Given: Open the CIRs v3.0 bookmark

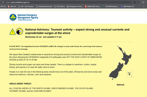Looking at the screenshot, I should (x=12, y=6).
